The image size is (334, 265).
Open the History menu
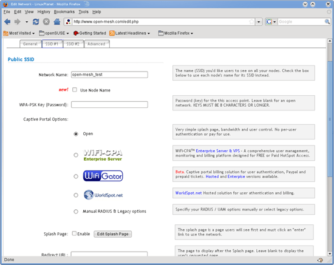(44, 12)
